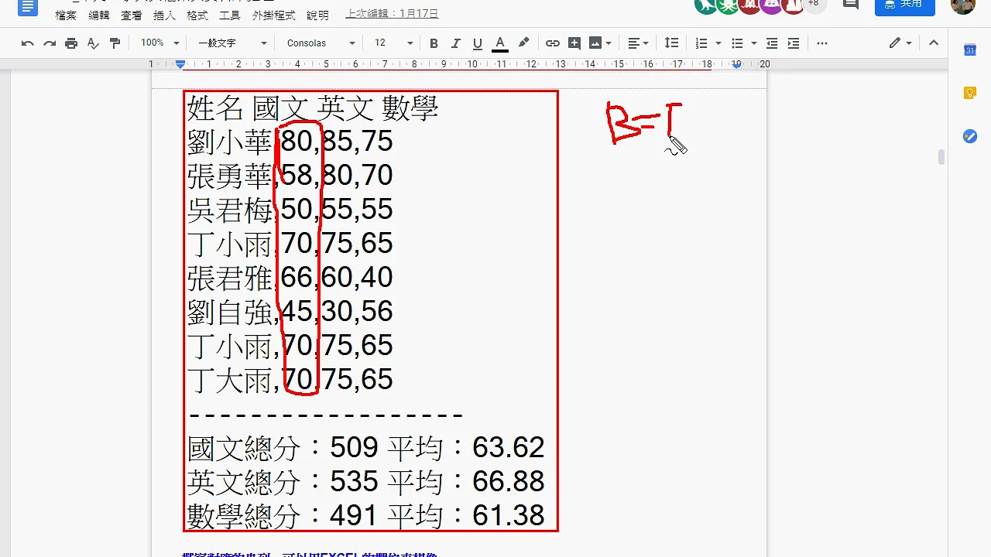Click the bulleted list icon
Screen dimensions: 991x557
pyautogui.click(x=737, y=43)
